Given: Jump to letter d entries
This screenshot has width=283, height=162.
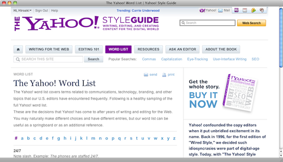Looking at the screenshot, I should 41,139.
